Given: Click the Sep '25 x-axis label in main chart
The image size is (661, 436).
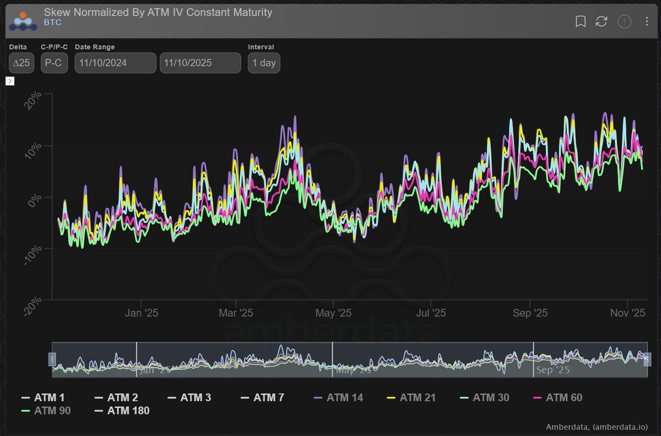Looking at the screenshot, I should (530, 313).
